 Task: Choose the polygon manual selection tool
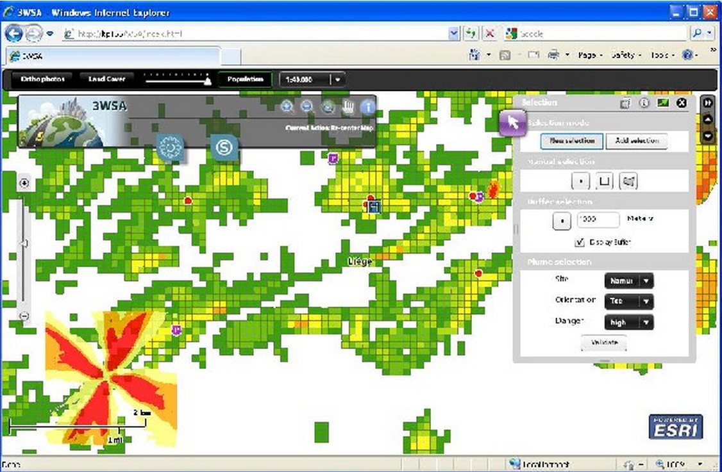coord(629,182)
